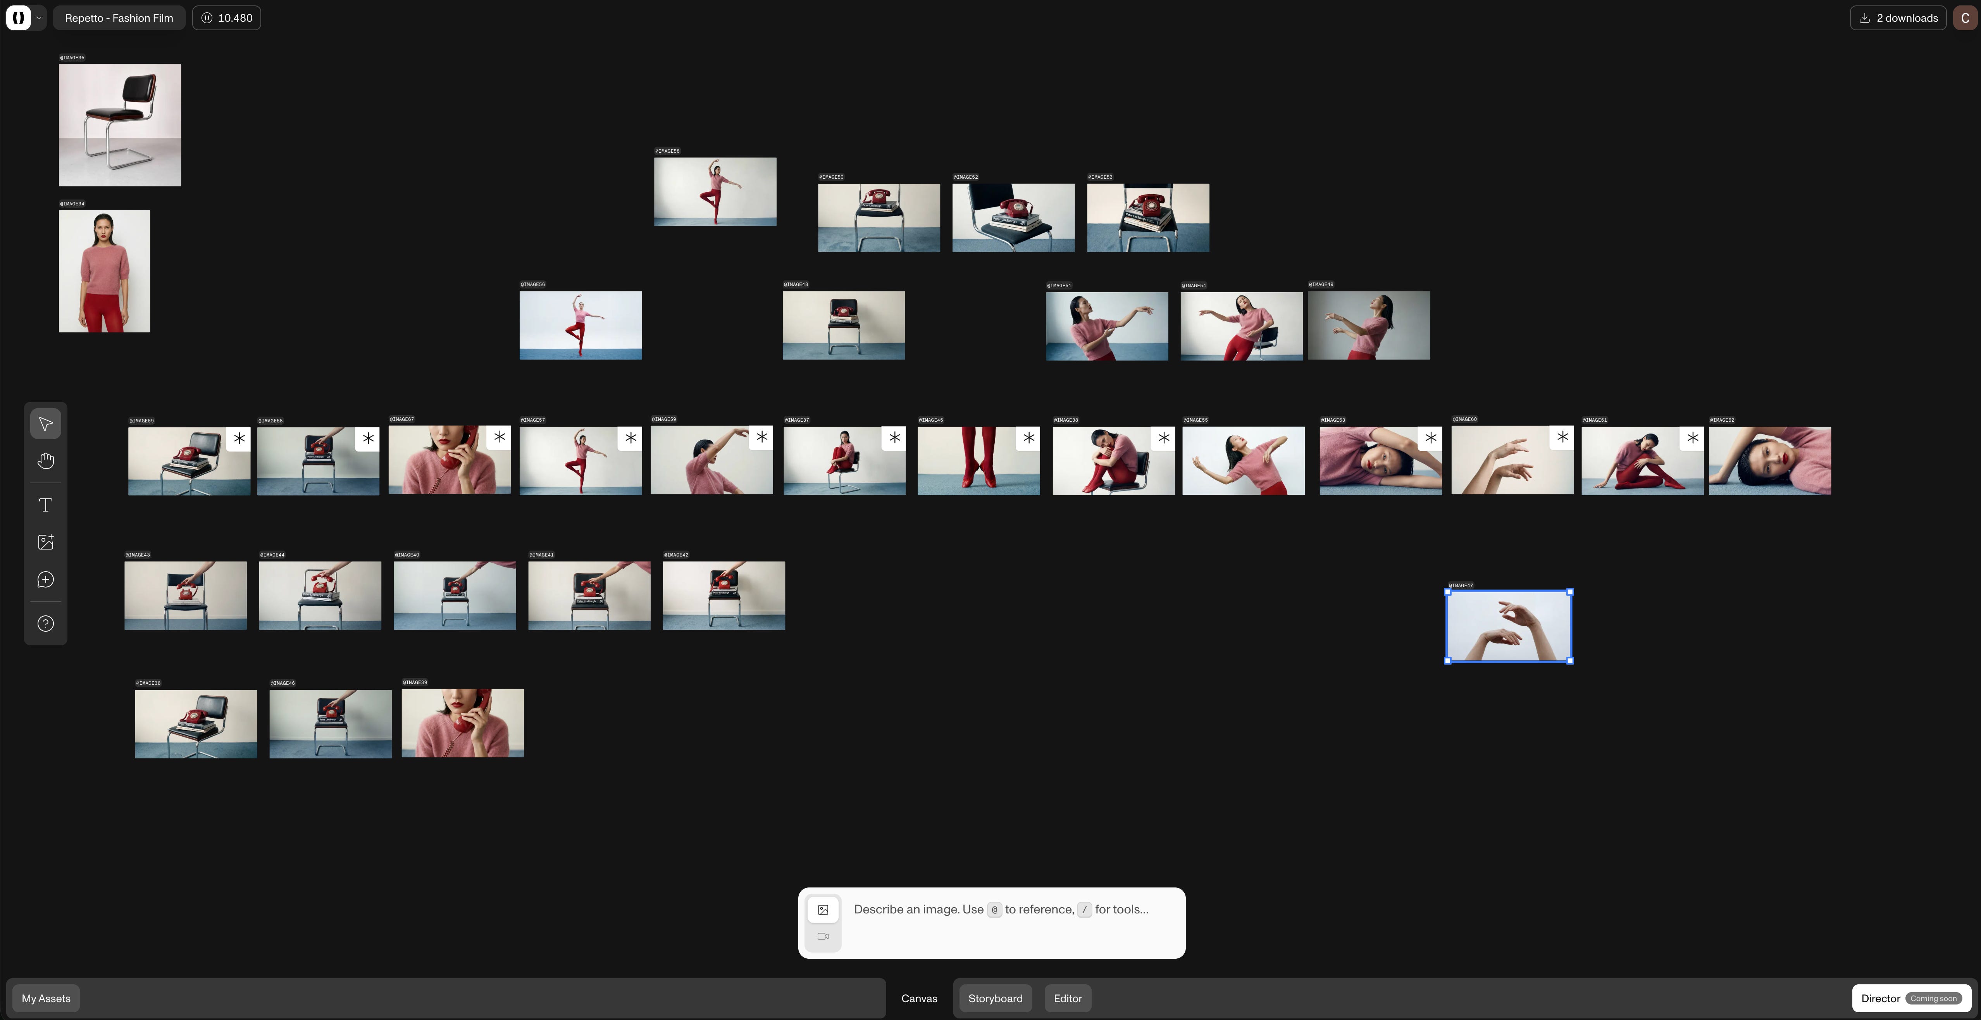Select the pointer selection tool

pos(45,424)
